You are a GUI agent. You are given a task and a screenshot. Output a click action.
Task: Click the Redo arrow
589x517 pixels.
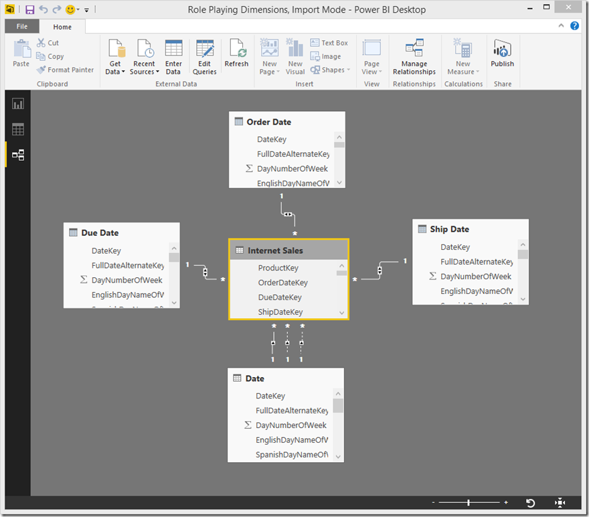click(57, 9)
